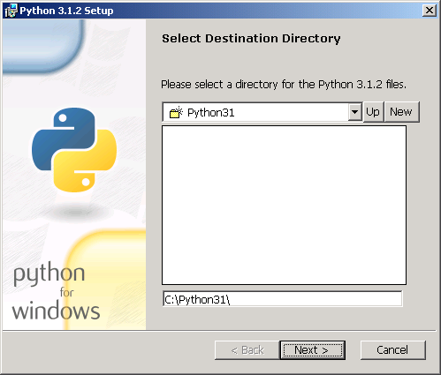Click the word 'windows' in the banner
This screenshot has height=375, width=441.
(56, 311)
